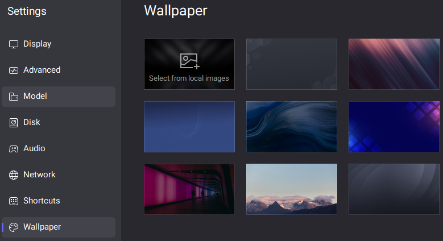Click the Disk drive icon
Screen dimensions: 443x241
[x=14, y=123]
